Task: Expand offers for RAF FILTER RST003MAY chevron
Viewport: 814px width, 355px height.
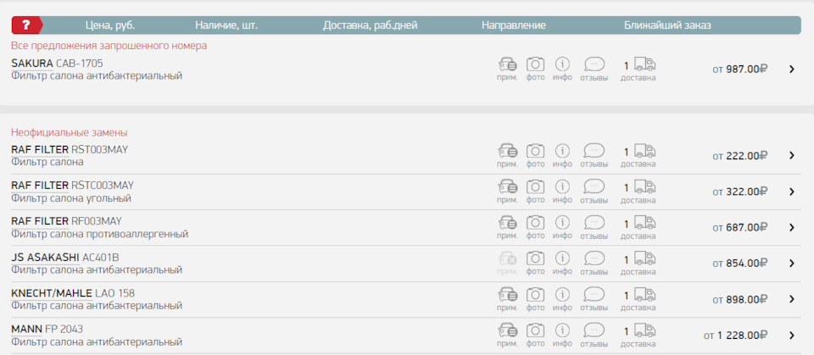Action: click(x=792, y=155)
